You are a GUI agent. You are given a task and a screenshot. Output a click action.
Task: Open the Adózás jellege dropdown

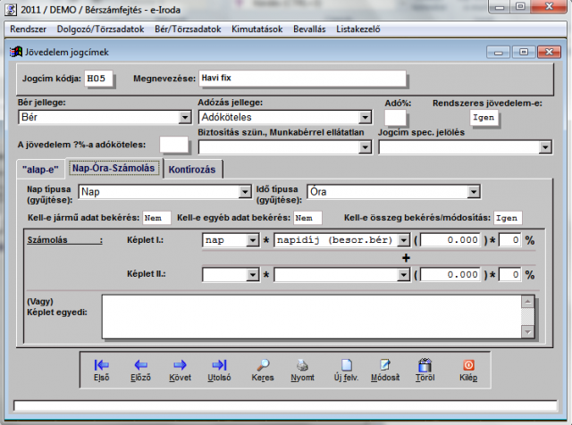(365, 117)
